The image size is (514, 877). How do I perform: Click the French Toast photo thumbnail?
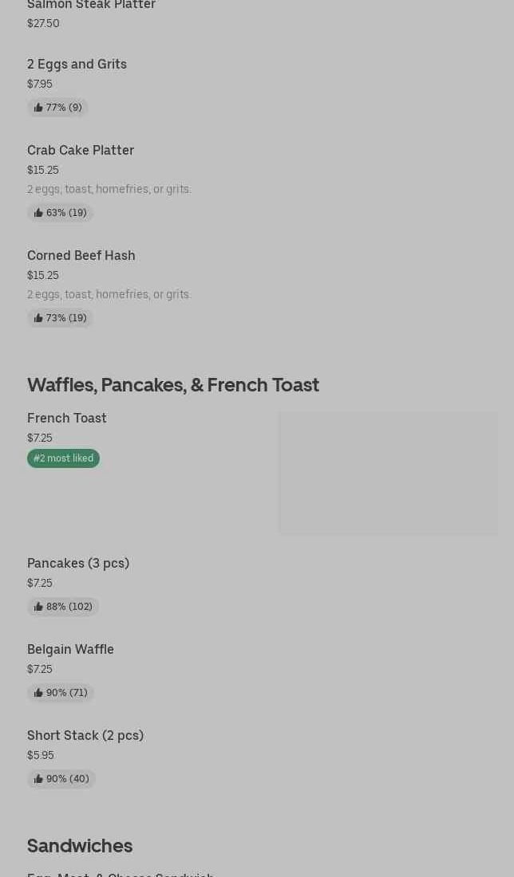pyautogui.click(x=388, y=473)
